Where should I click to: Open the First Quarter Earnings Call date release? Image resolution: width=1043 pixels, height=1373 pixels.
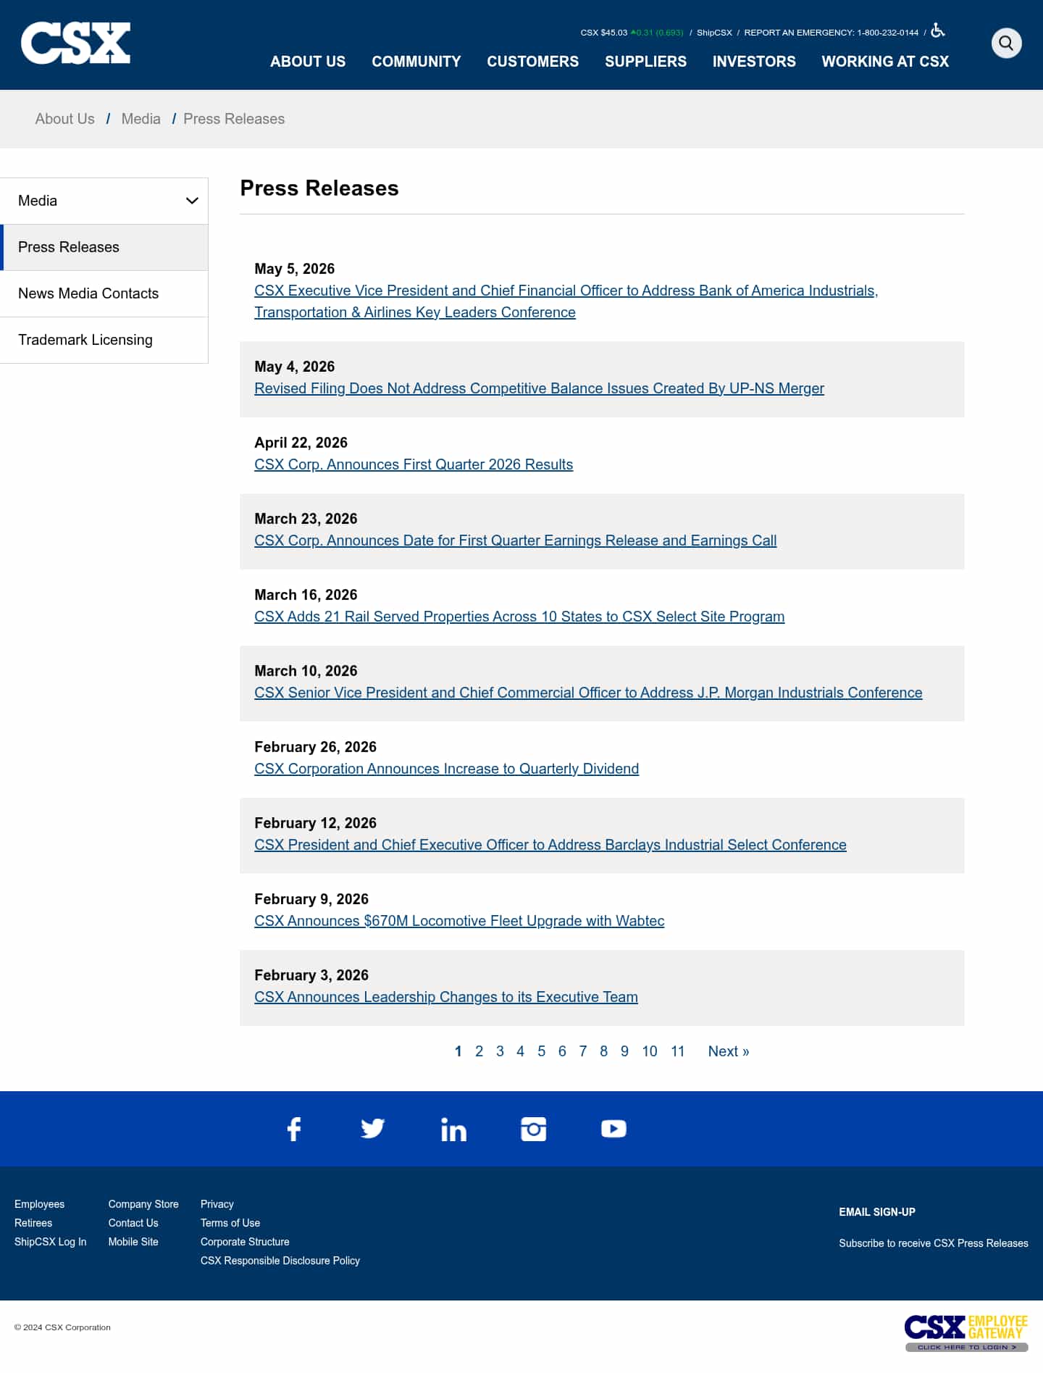(515, 541)
